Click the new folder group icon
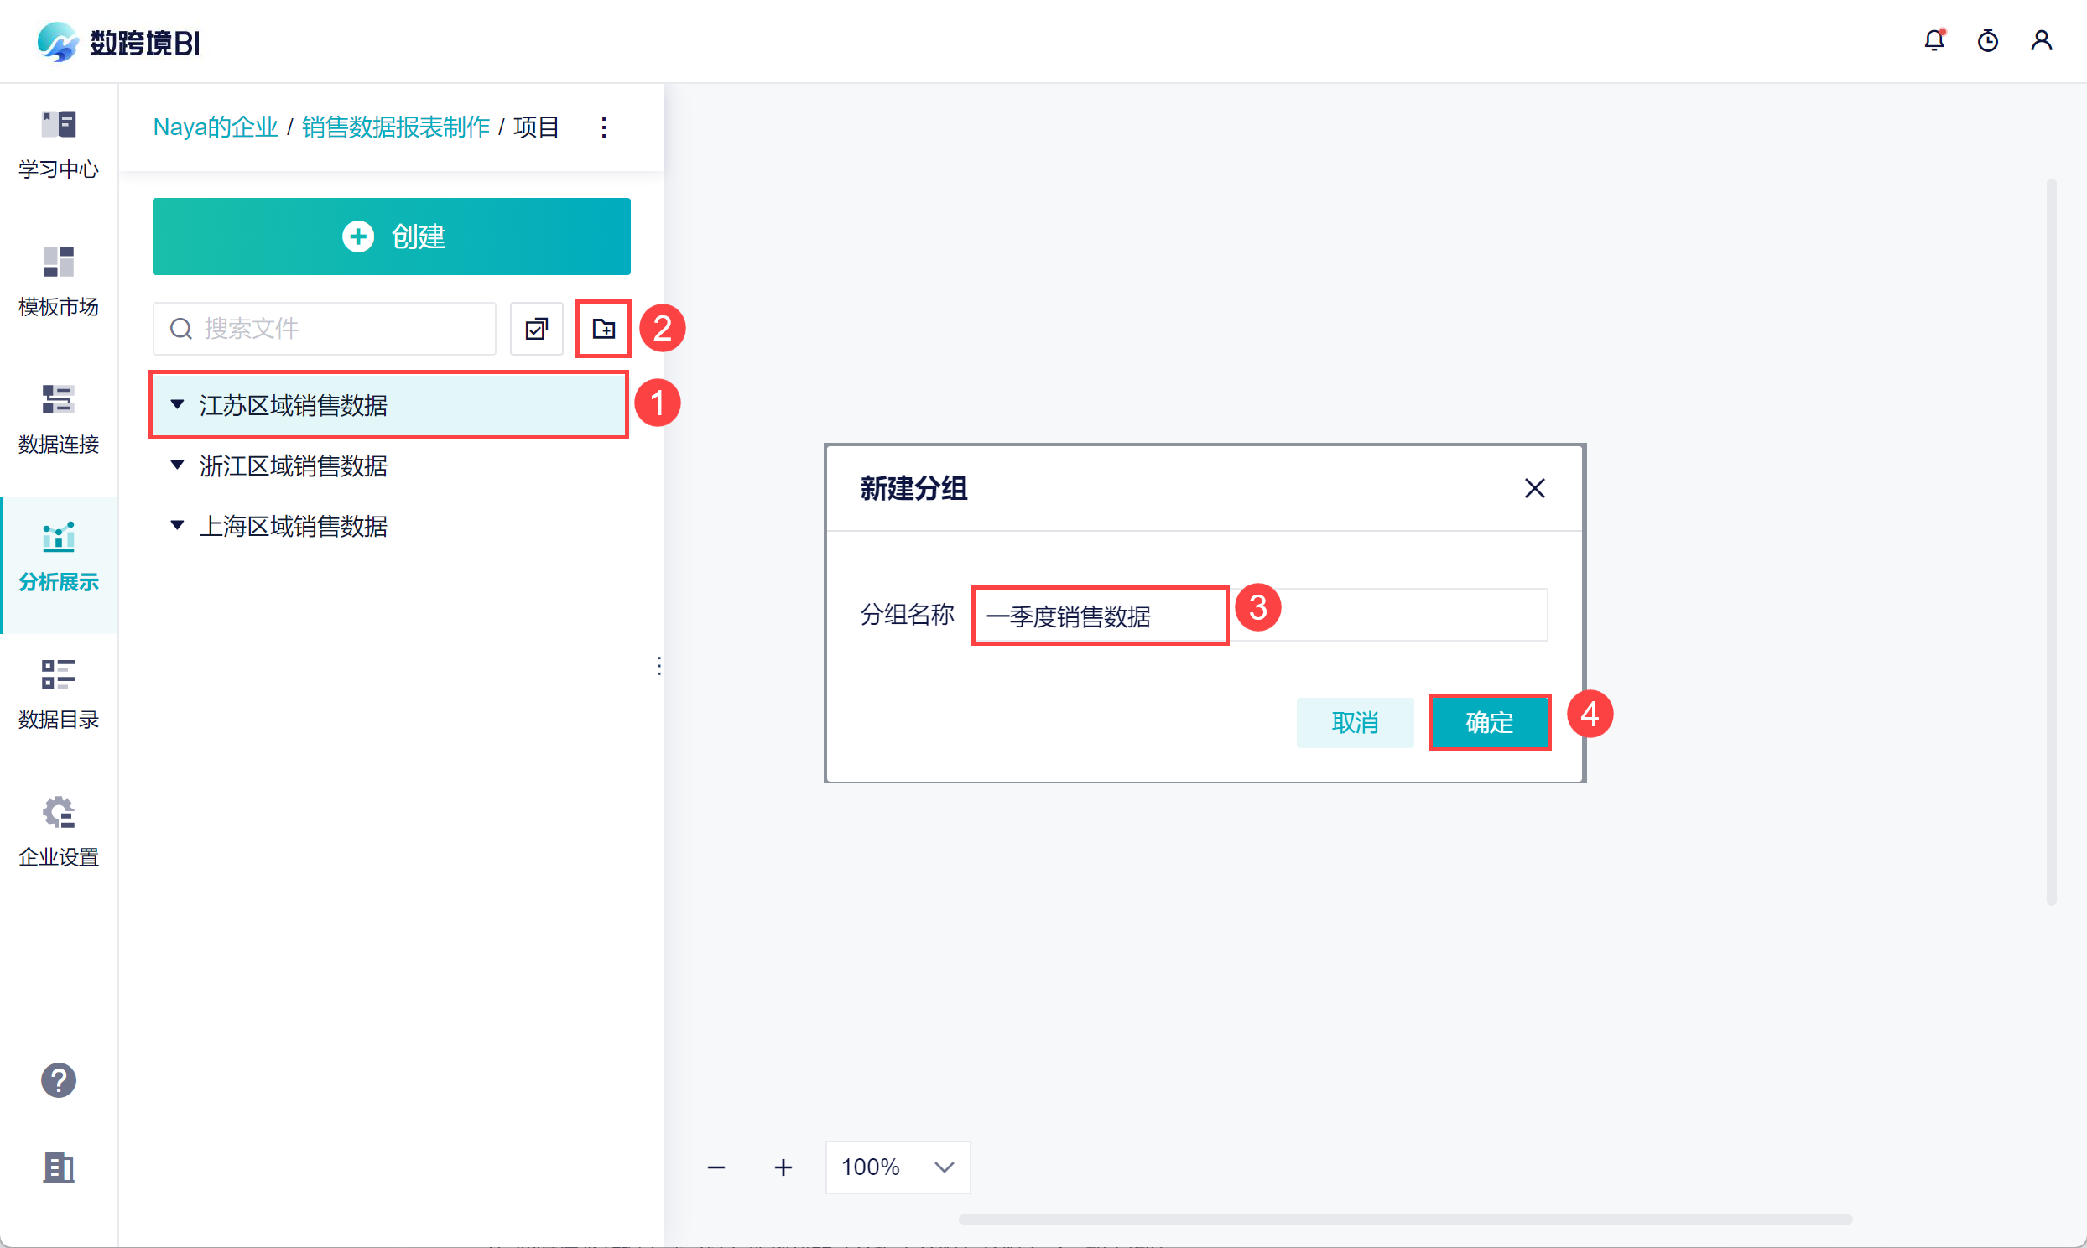The height and width of the screenshot is (1248, 2087). pyautogui.click(x=603, y=329)
